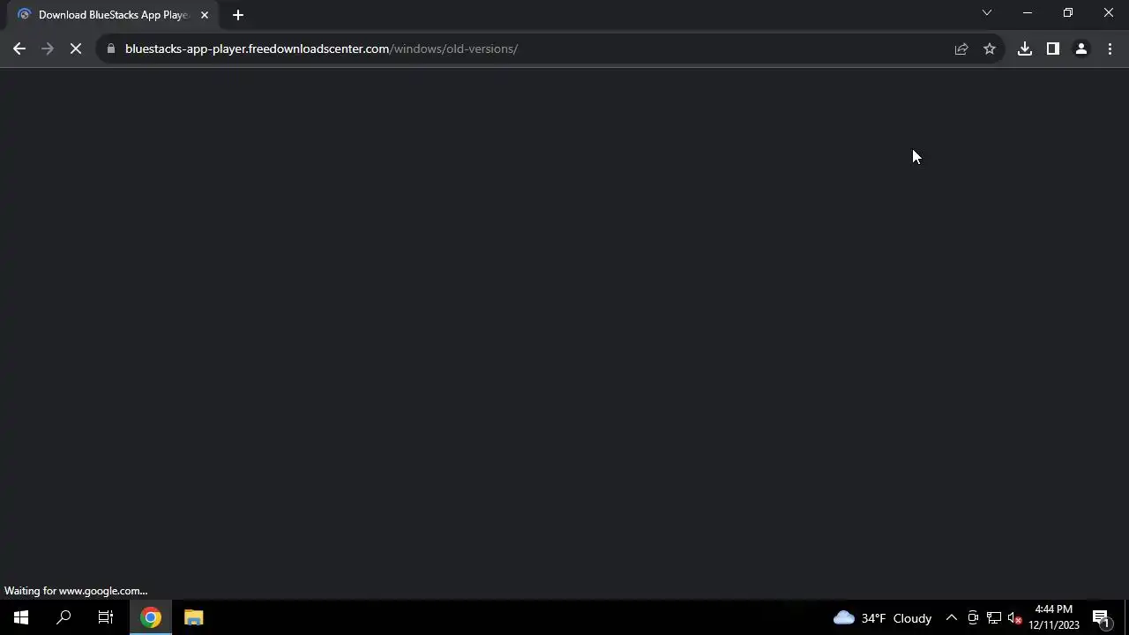View site information via lock icon
Image resolution: width=1129 pixels, height=635 pixels.
pos(110,49)
